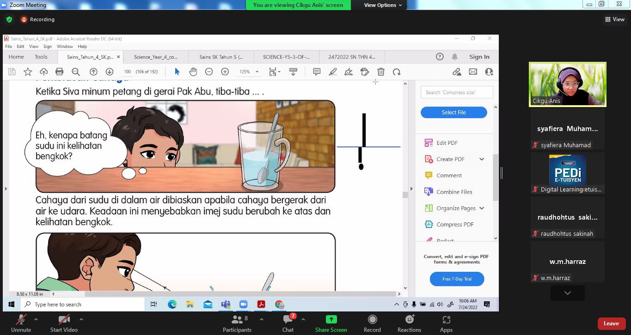Click the Acrobat help question mark icon
This screenshot has width=631, height=335.
(x=440, y=57)
